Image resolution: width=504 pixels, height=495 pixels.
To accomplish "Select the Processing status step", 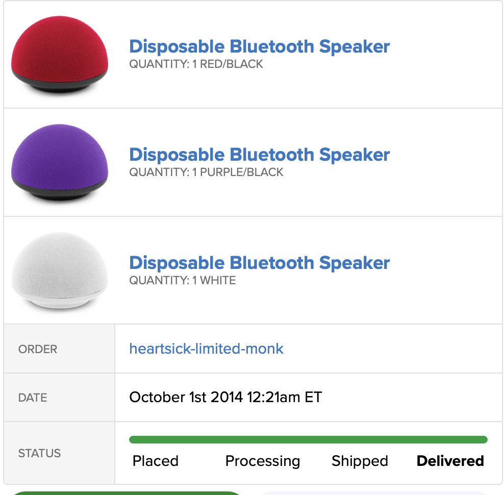I will point(263,461).
